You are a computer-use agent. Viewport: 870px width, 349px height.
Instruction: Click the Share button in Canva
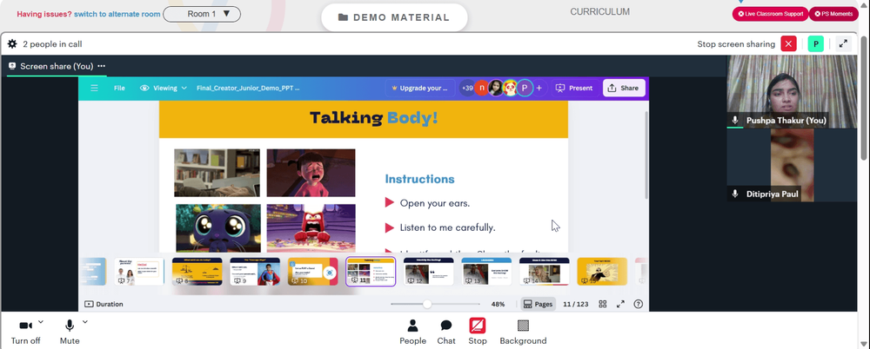624,88
